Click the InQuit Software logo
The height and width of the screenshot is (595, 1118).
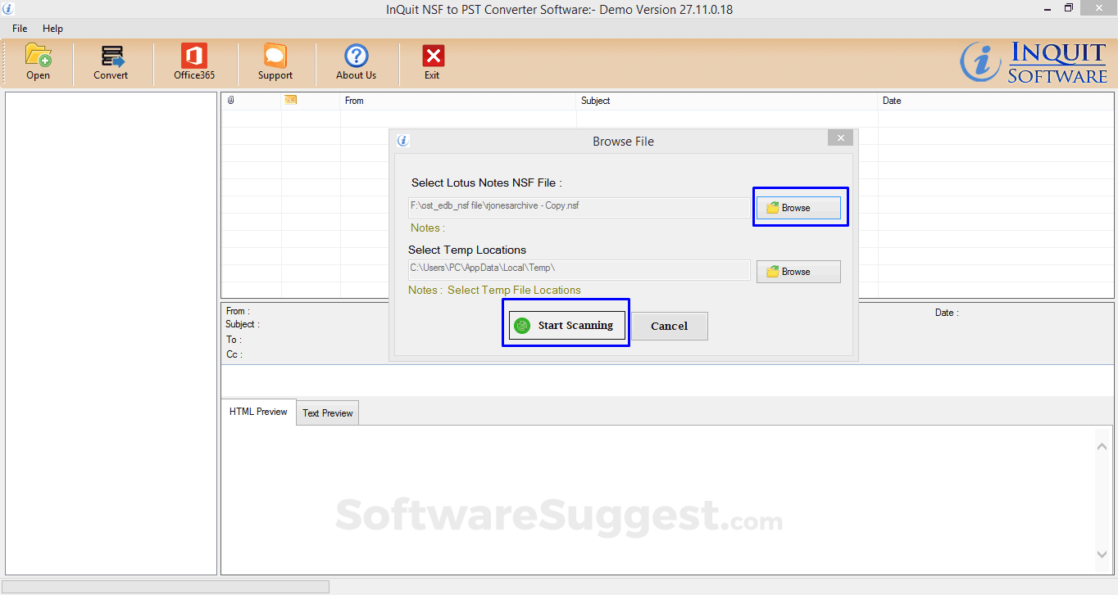click(x=1034, y=62)
